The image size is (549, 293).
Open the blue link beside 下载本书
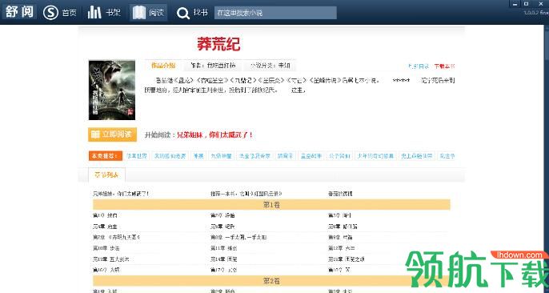419,66
